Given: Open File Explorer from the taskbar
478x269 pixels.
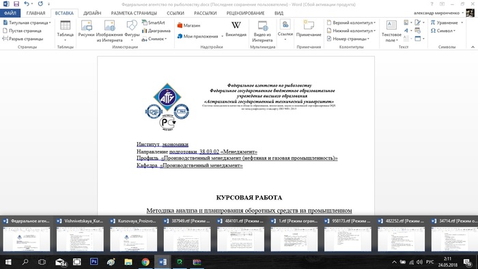Looking at the screenshot, I should click(x=128, y=261).
